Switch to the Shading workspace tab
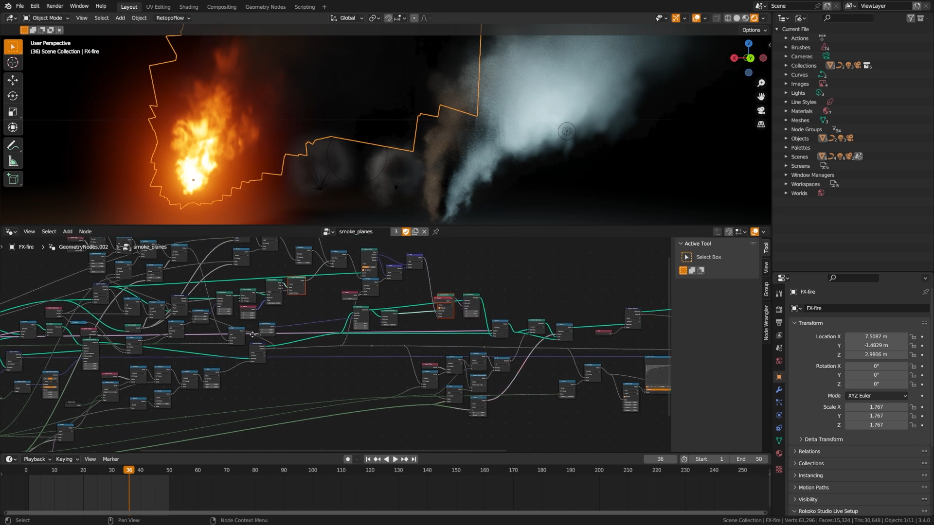This screenshot has height=525, width=934. coord(189,7)
